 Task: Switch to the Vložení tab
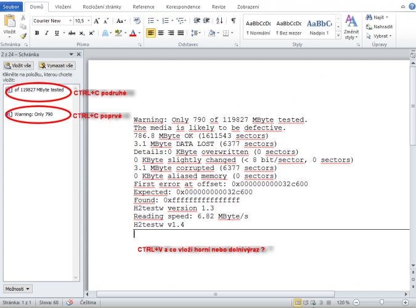click(x=63, y=7)
